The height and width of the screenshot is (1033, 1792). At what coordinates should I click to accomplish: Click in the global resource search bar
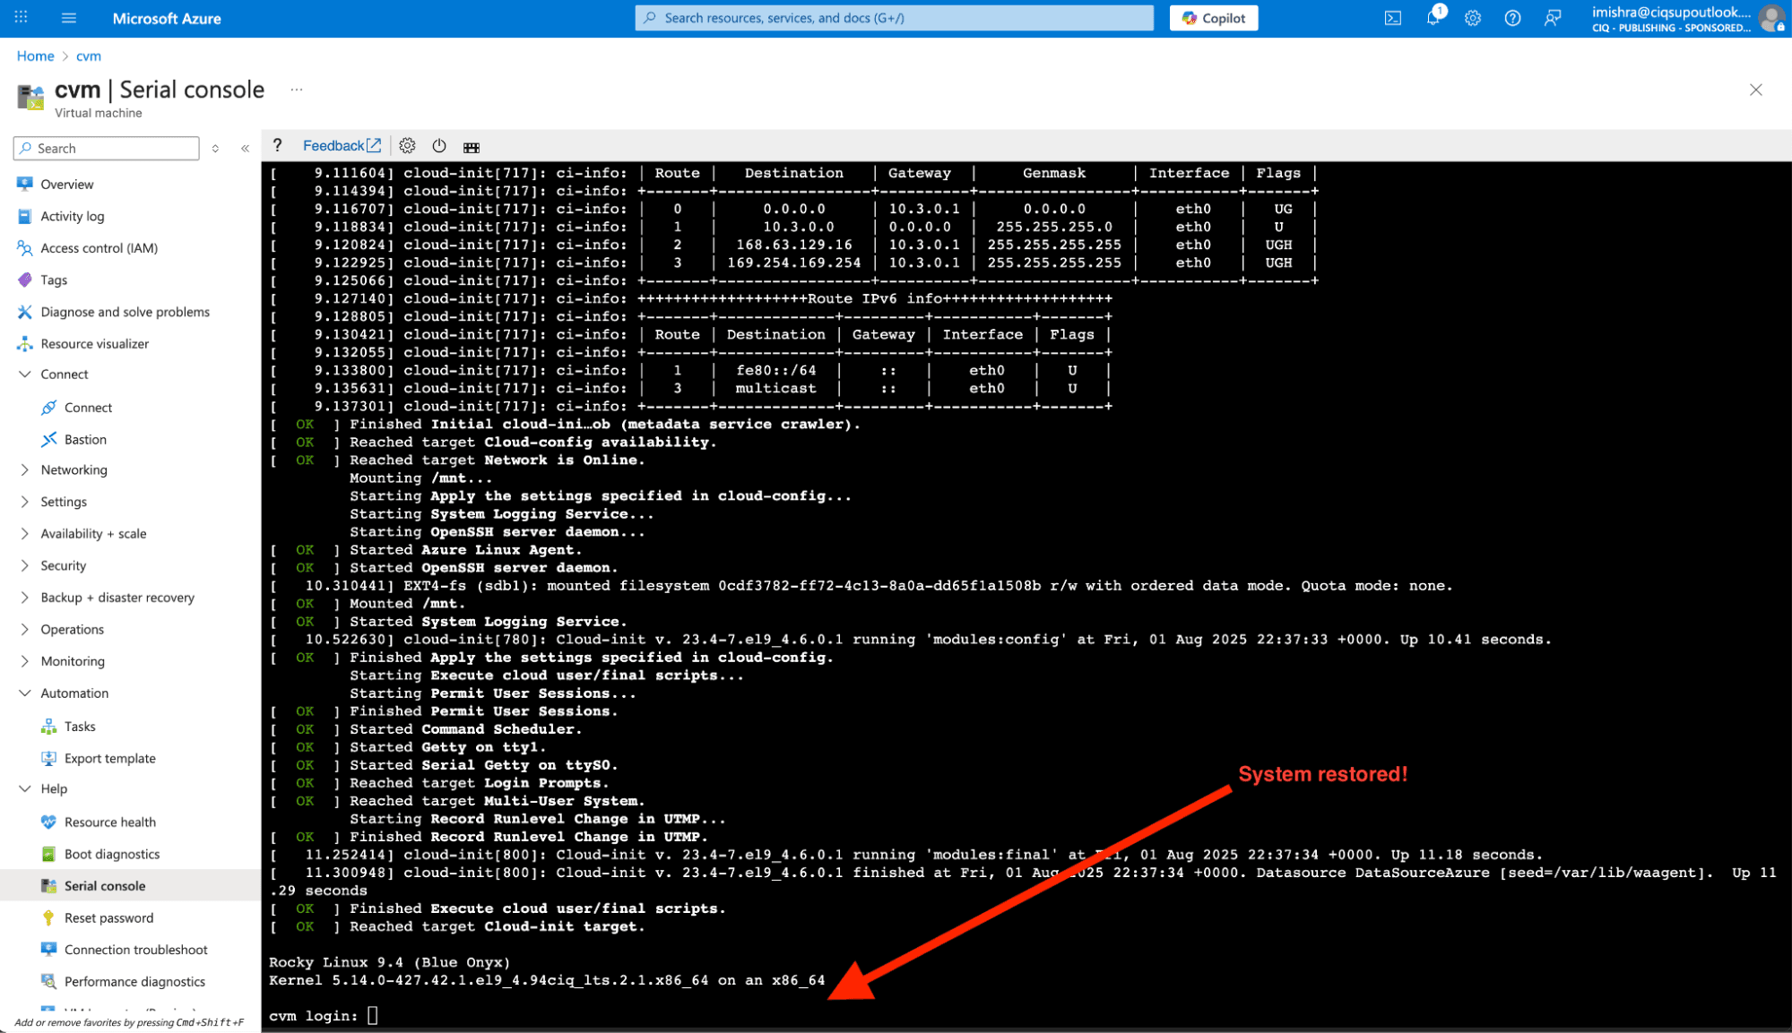tap(896, 18)
